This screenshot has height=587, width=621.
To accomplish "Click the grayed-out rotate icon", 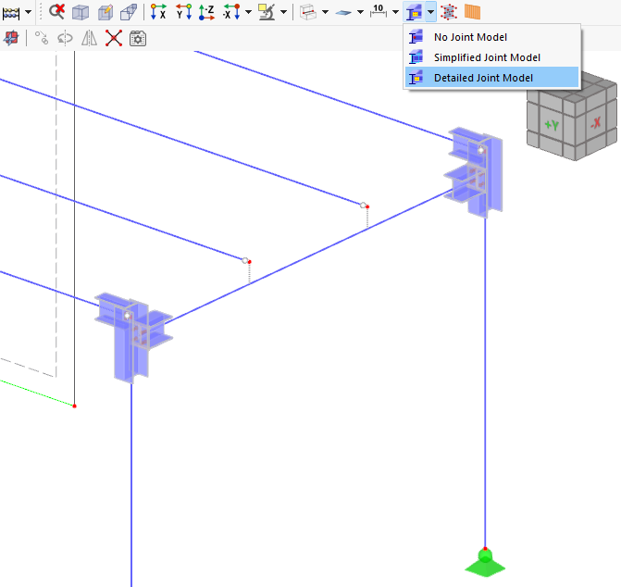I will 65,38.
